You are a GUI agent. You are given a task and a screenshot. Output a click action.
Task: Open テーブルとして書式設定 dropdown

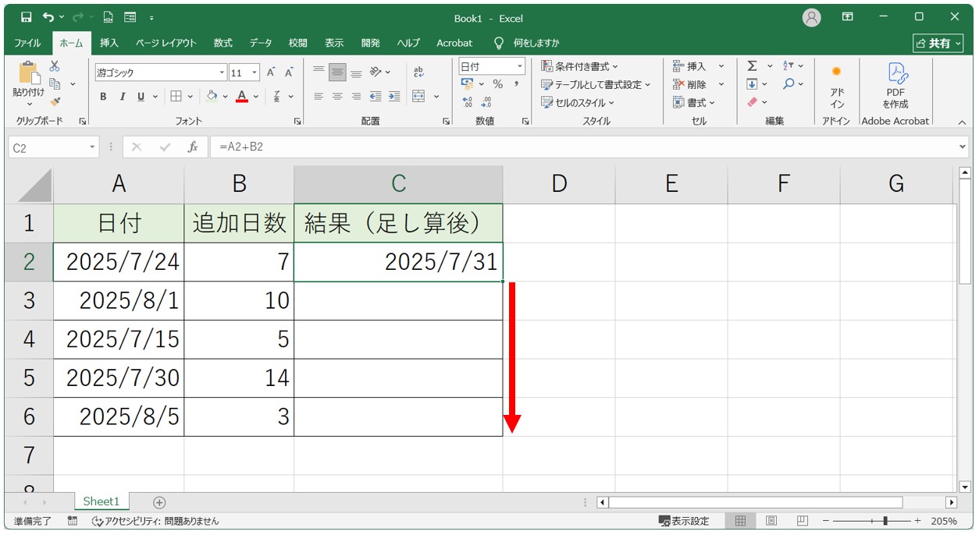(x=596, y=84)
